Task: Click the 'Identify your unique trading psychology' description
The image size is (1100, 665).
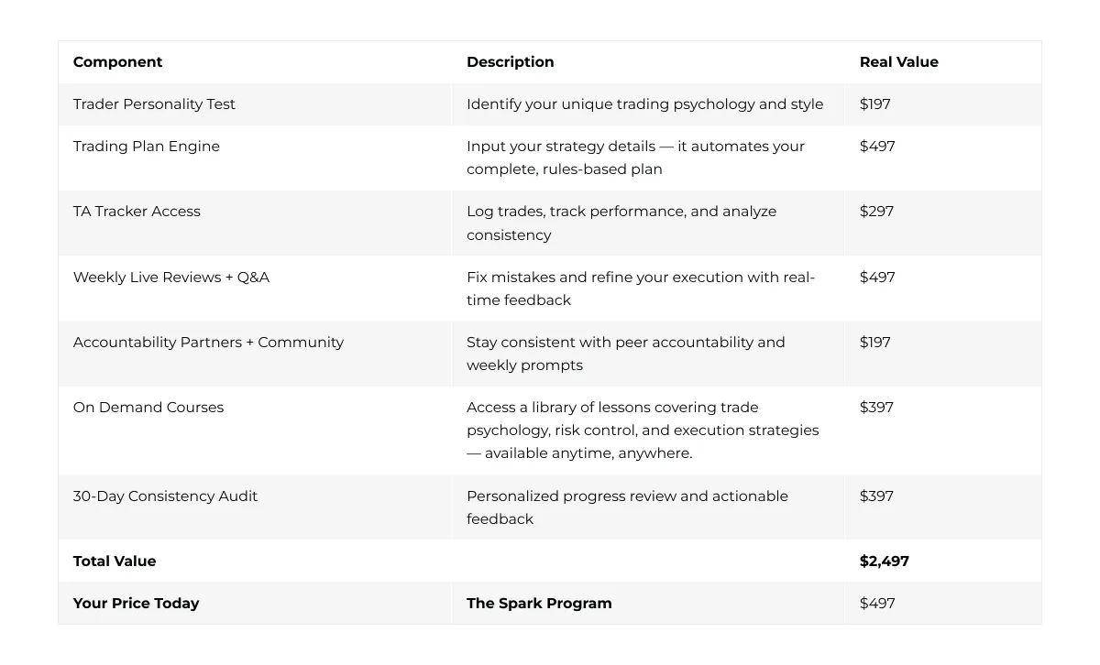Action: point(644,104)
